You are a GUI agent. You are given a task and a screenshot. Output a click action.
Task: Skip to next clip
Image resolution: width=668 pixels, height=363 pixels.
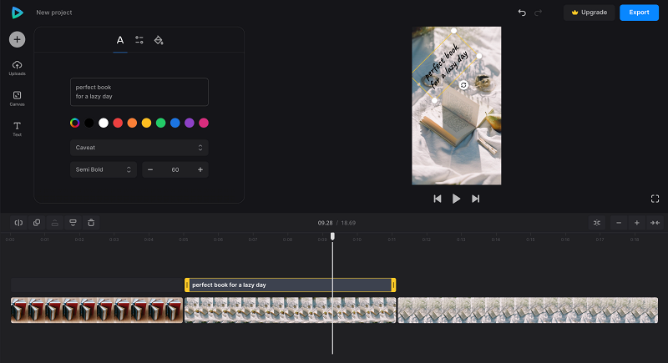[475, 199]
